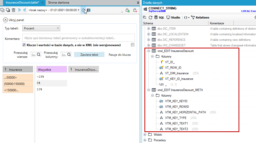Select the ...:50000> key row

coord(18,77)
